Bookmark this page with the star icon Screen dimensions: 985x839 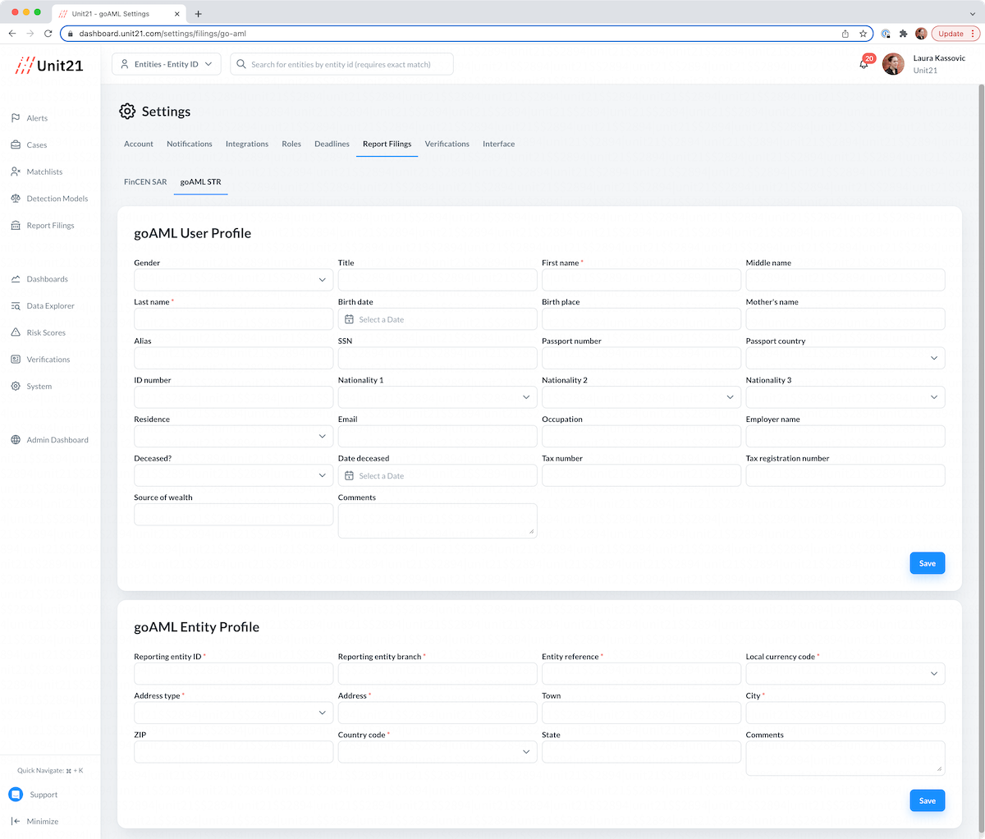[x=863, y=34]
